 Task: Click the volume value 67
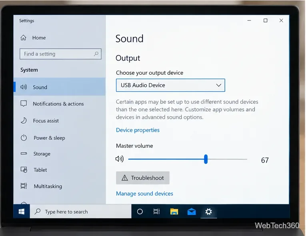pos(265,160)
